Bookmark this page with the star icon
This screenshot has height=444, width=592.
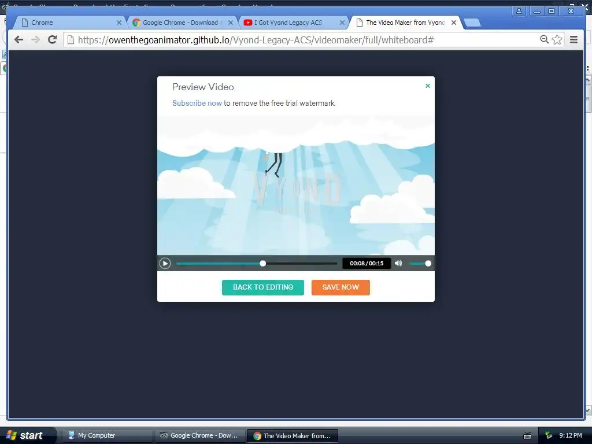point(557,39)
